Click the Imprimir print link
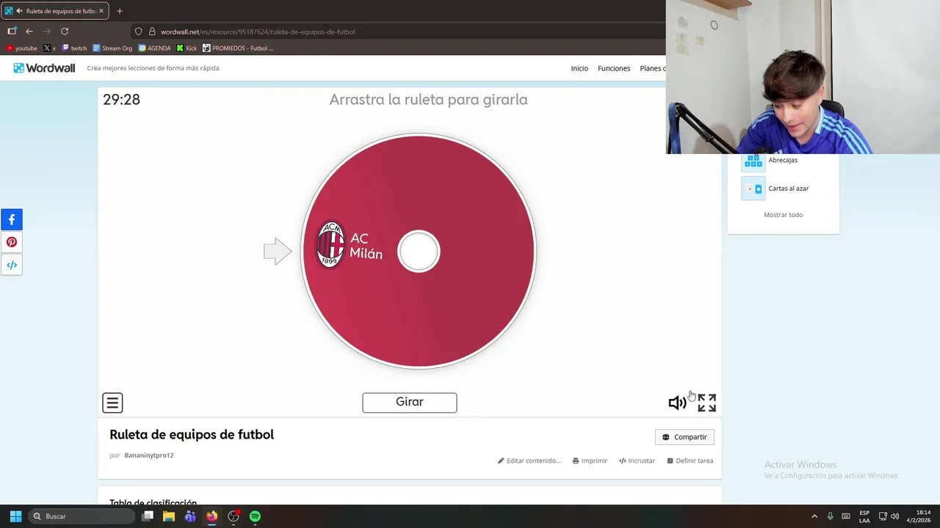Viewport: 940px width, 528px height. click(x=590, y=461)
